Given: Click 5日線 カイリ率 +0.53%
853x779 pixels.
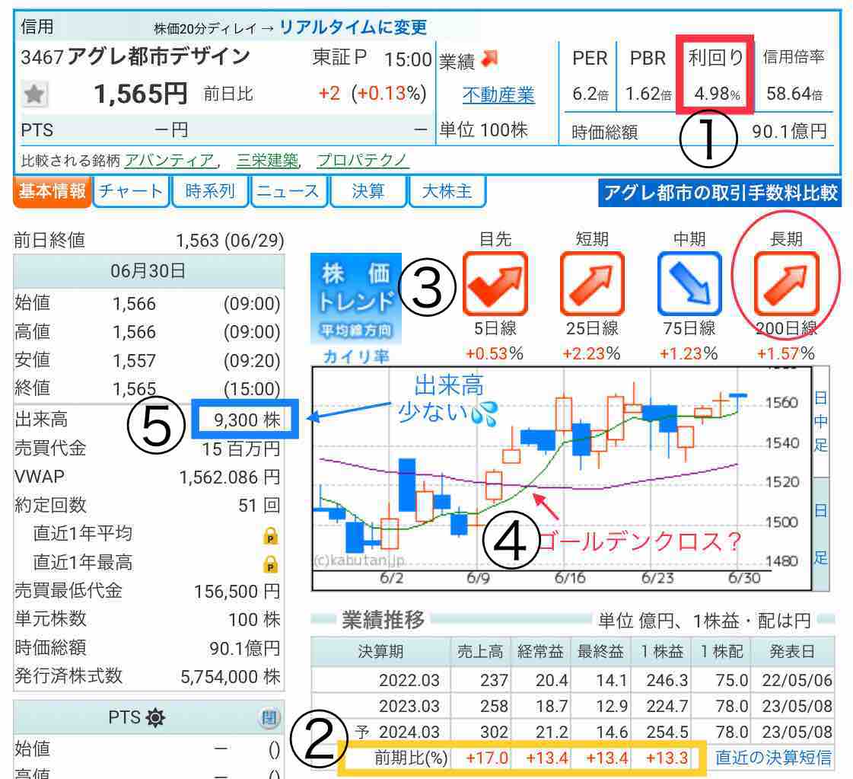Looking at the screenshot, I should pyautogui.click(x=495, y=354).
